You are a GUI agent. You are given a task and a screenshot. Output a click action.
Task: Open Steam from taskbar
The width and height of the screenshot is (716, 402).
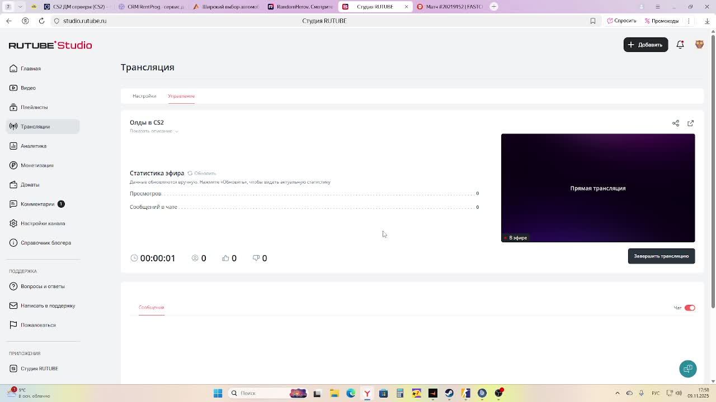[449, 393]
